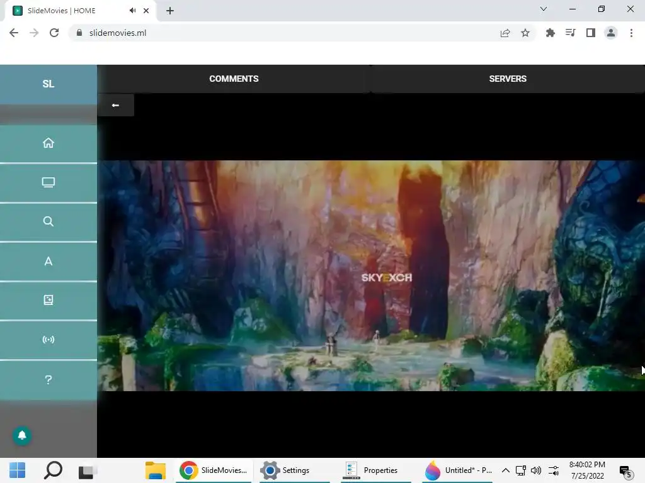Open the picture album sidebar icon
The width and height of the screenshot is (645, 483).
click(48, 300)
